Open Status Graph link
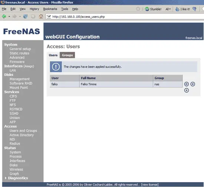The image size is (204, 187). click(14, 174)
